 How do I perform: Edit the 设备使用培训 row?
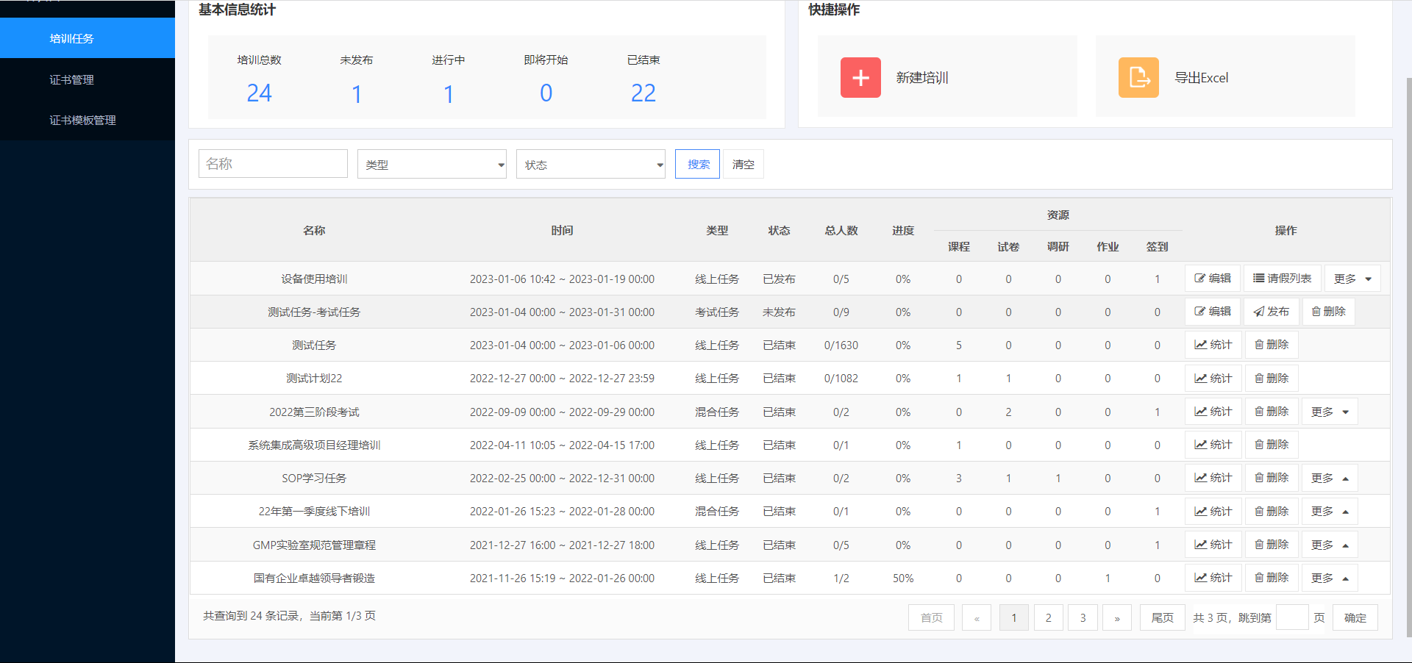pyautogui.click(x=1213, y=279)
